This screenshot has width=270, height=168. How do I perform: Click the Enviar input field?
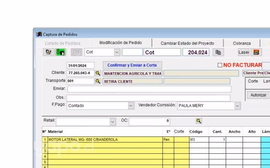(x=149, y=89)
